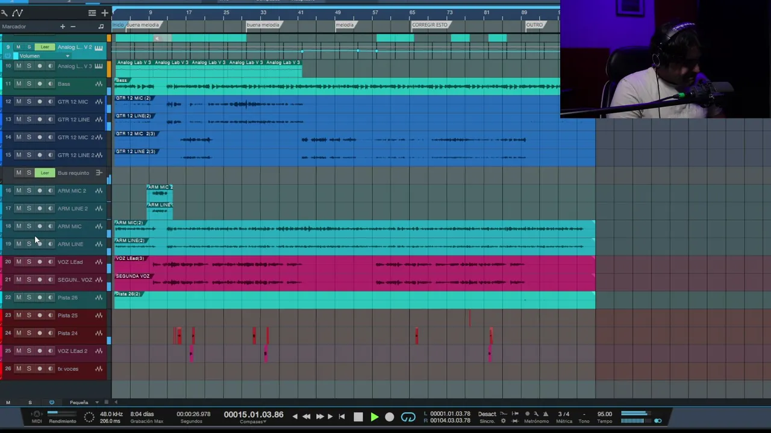Toggle the metronome click icon
This screenshot has height=433, width=771.
(x=546, y=414)
